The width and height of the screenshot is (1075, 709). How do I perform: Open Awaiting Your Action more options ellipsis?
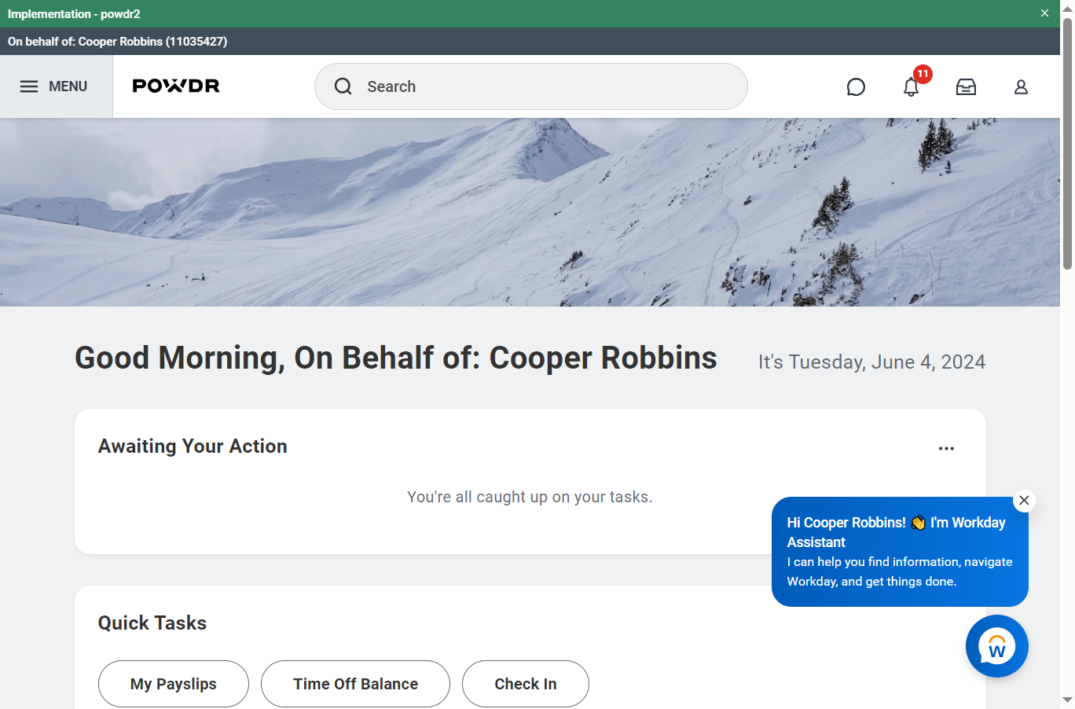pyautogui.click(x=946, y=448)
